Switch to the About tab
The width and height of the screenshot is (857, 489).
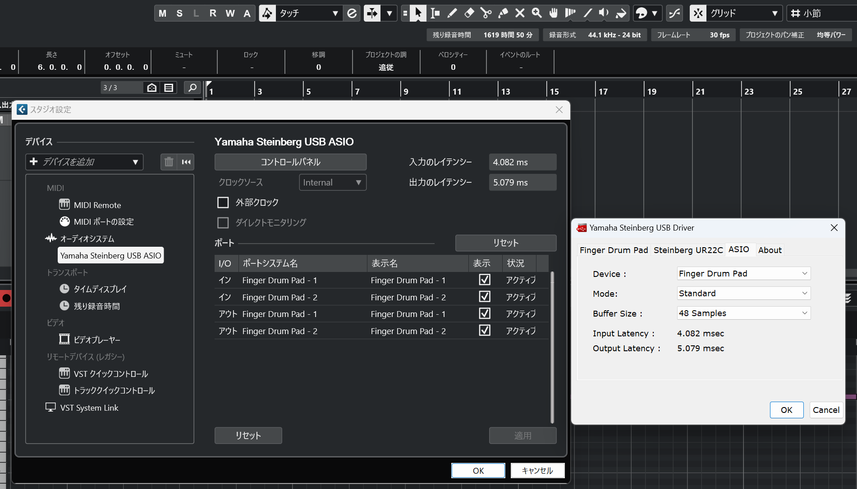point(770,250)
